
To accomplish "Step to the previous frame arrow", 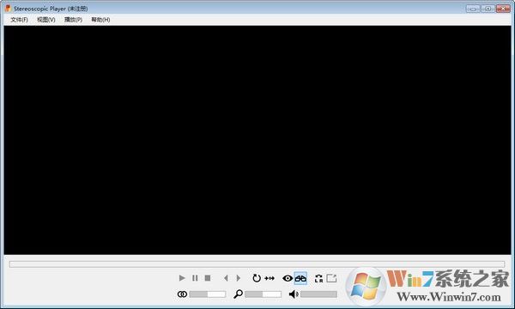I will click(x=226, y=278).
